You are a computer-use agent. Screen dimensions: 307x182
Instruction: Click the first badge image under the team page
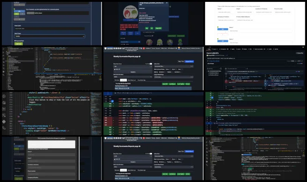point(149,42)
